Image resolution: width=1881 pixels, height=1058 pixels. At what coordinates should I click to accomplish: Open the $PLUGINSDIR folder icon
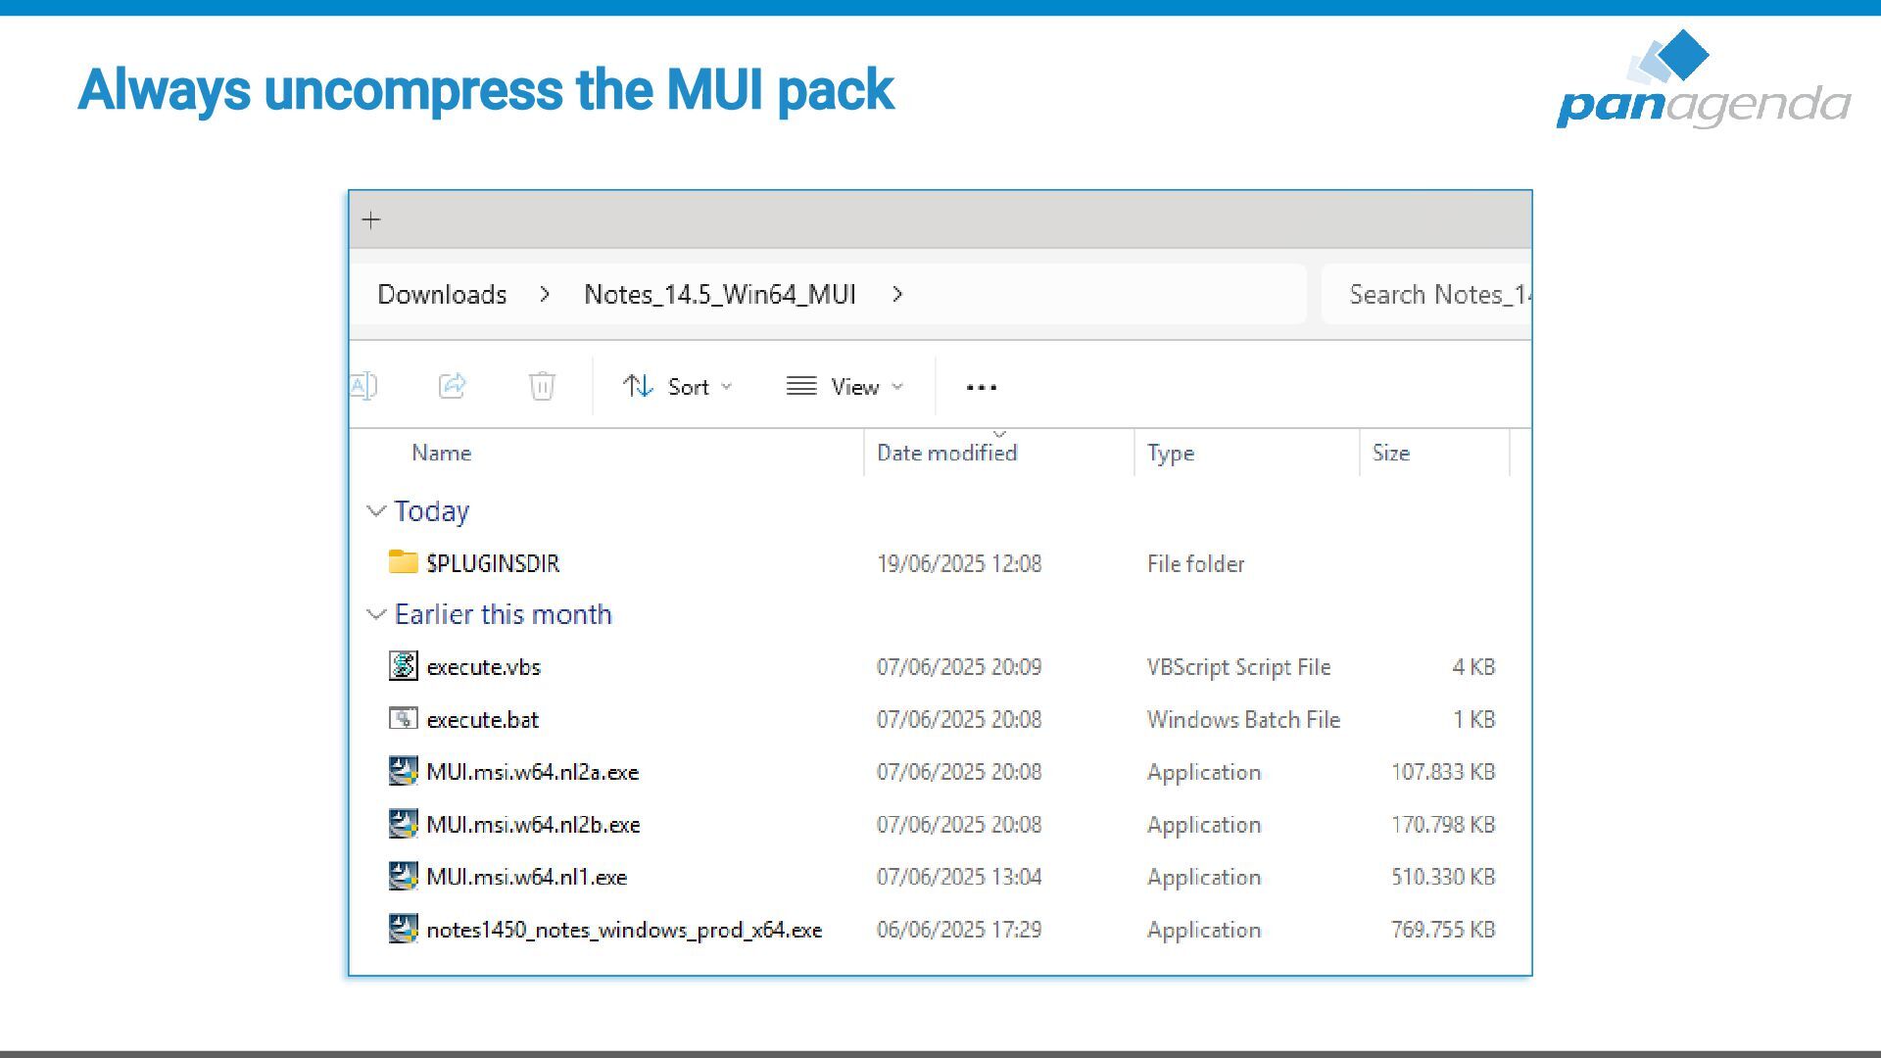(x=403, y=562)
